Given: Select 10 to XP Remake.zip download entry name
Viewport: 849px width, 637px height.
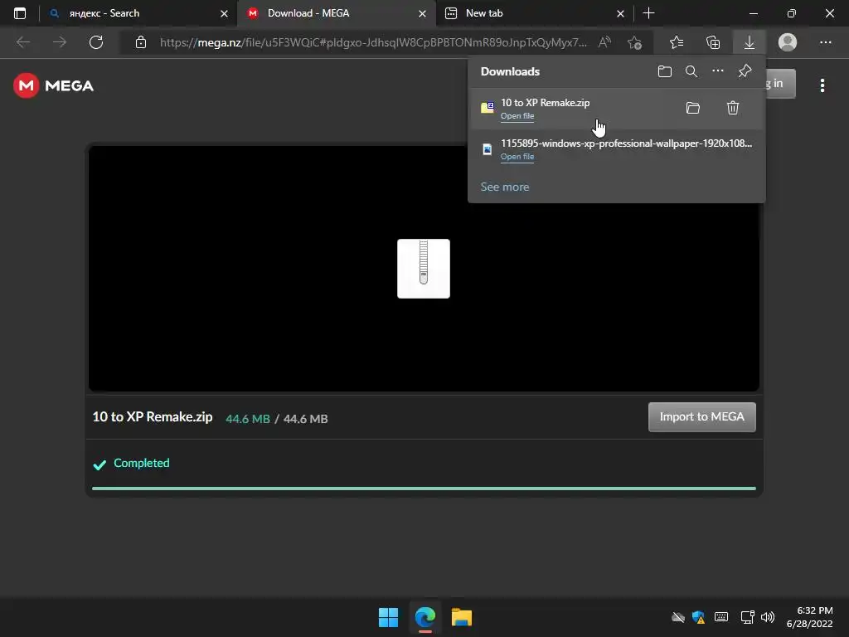Looking at the screenshot, I should pos(545,102).
